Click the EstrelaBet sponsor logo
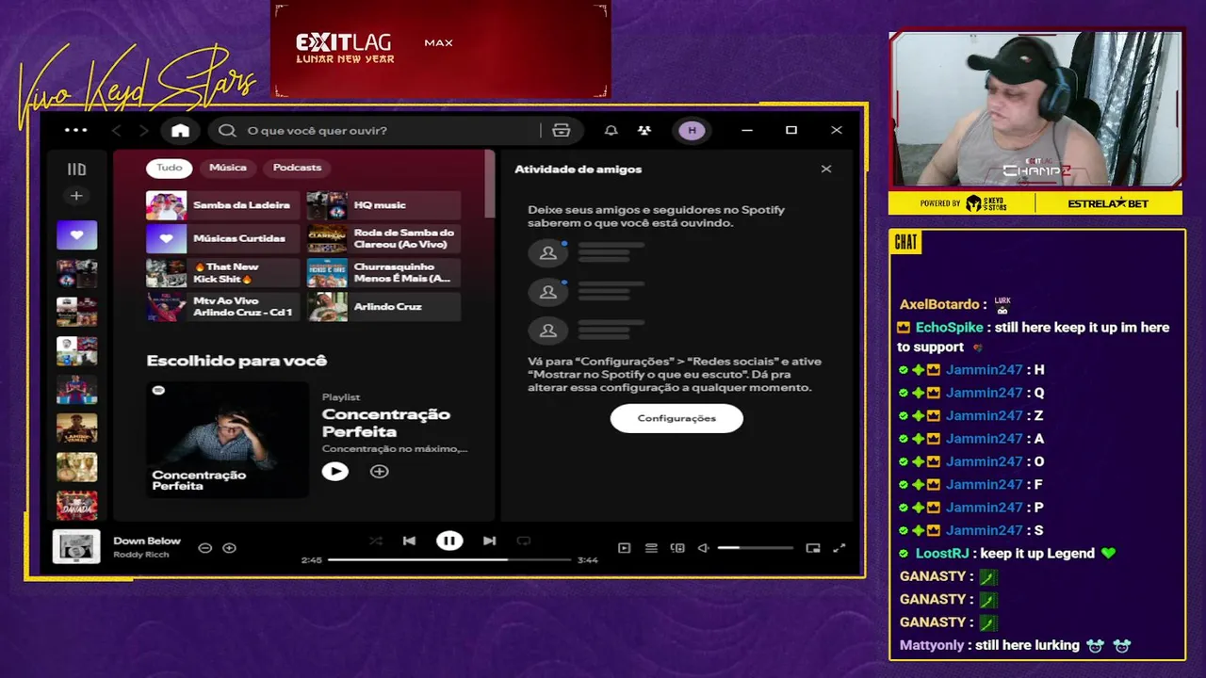This screenshot has width=1206, height=678. tap(1108, 203)
